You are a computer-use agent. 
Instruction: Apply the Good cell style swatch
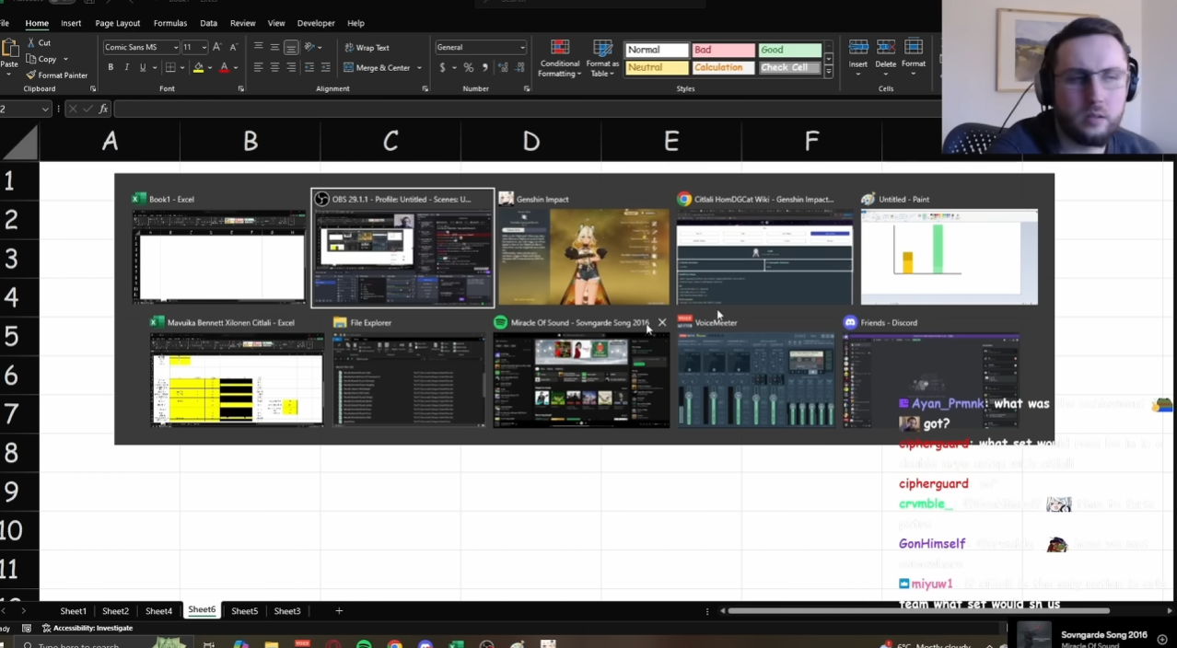coord(789,50)
